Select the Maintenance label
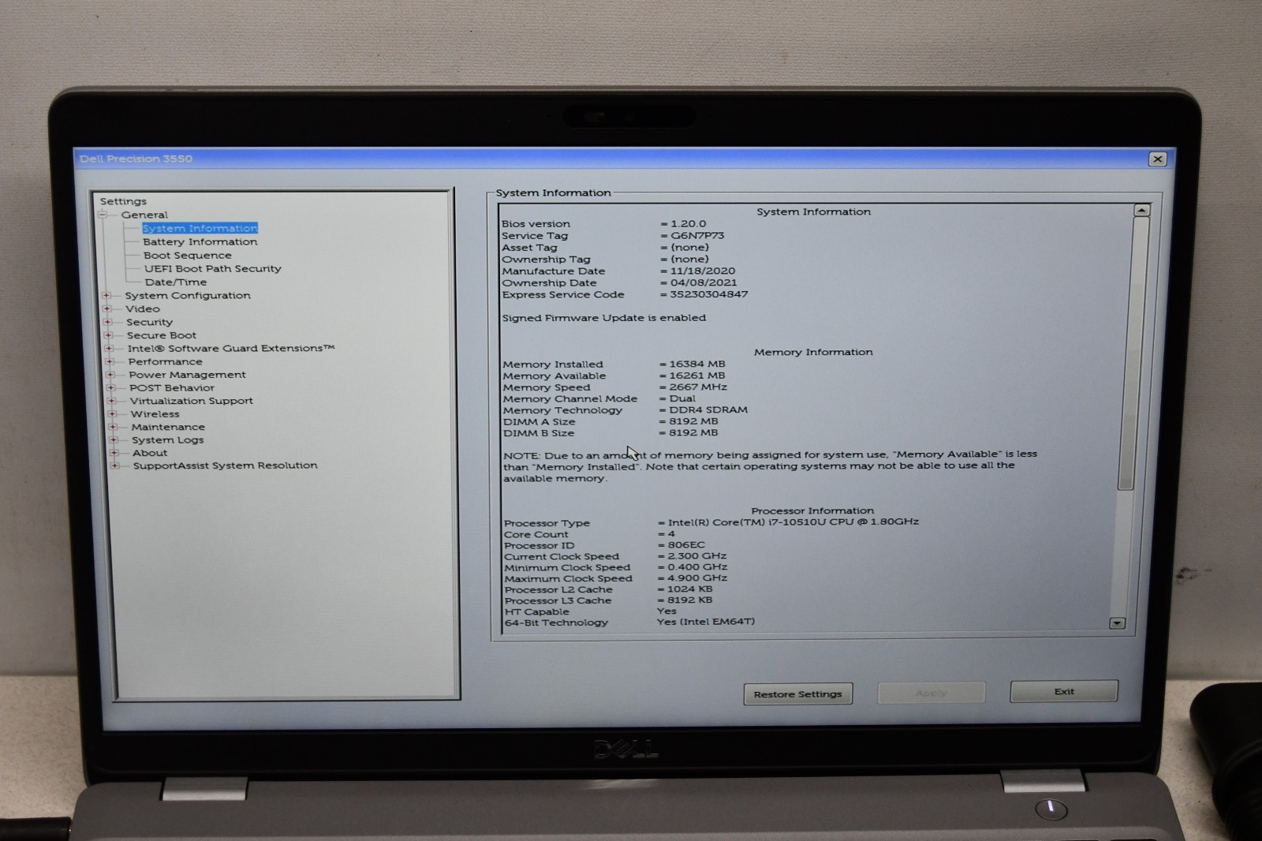 point(168,427)
